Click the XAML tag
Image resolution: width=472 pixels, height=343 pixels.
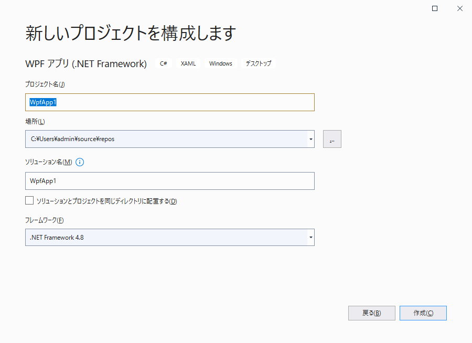point(188,63)
